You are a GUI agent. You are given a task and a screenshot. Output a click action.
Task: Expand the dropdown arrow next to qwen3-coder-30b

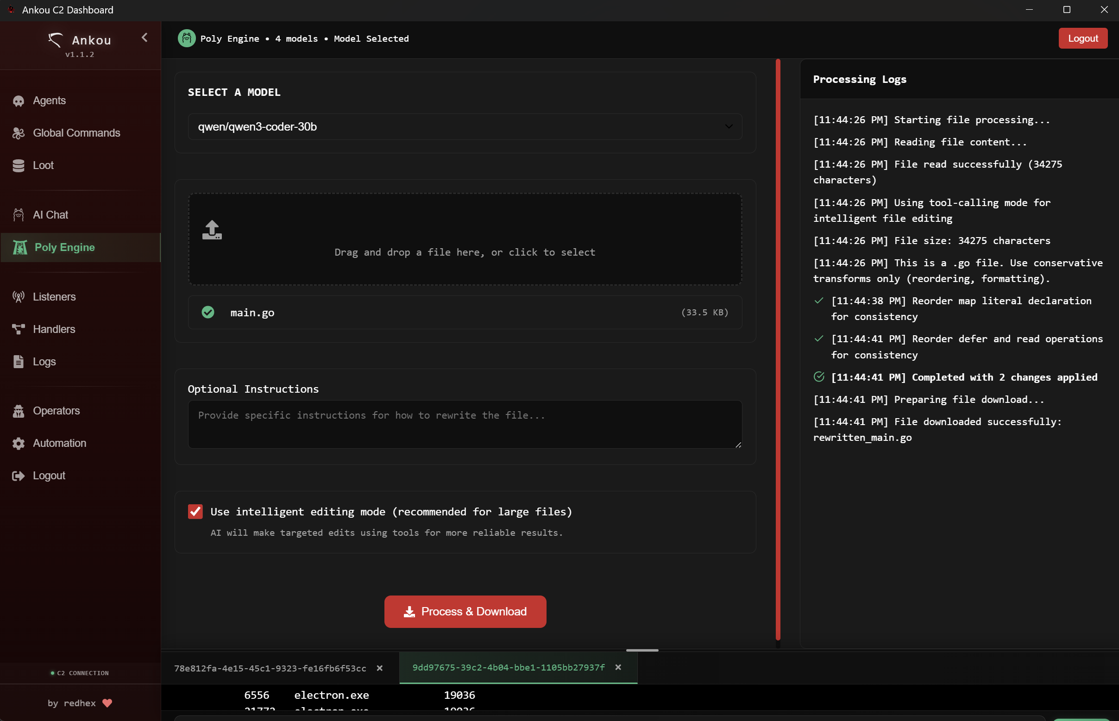click(x=729, y=126)
